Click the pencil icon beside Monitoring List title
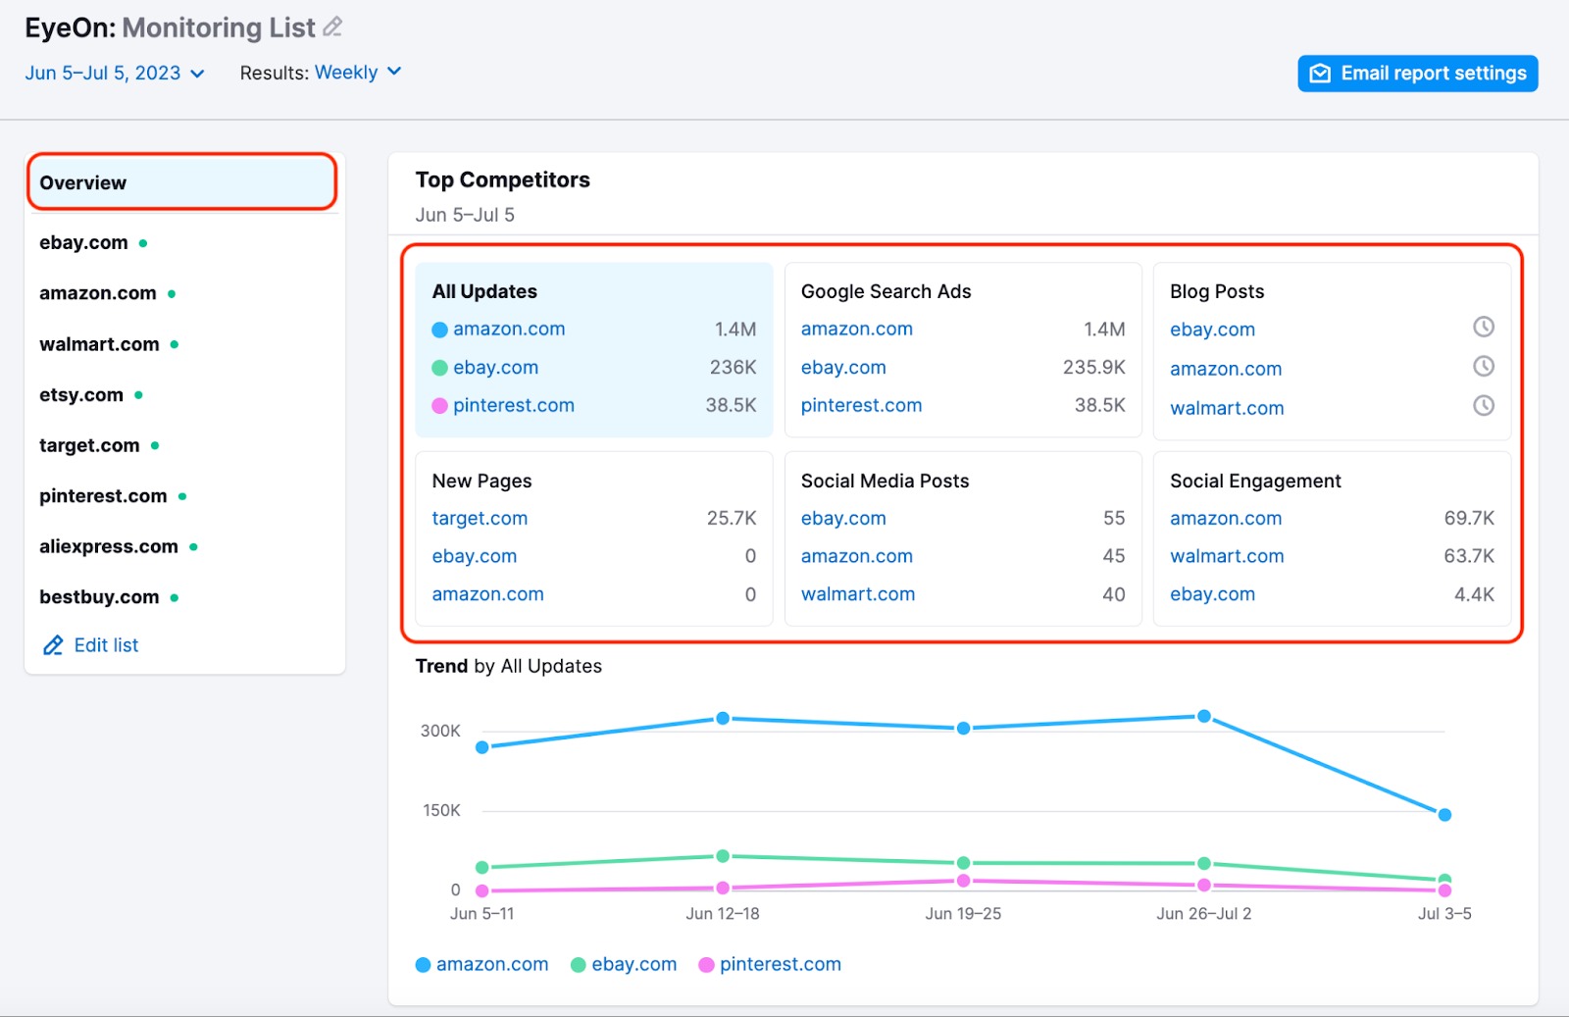 [x=332, y=27]
